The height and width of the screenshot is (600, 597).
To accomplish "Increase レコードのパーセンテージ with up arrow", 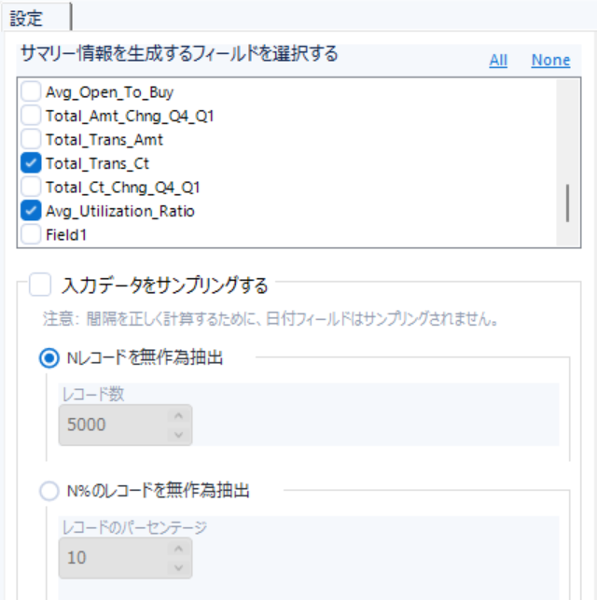I will coord(178,549).
